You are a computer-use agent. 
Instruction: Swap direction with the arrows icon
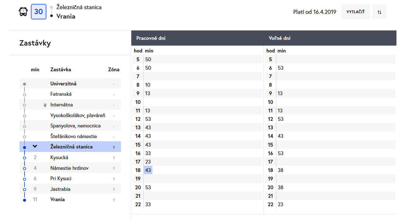[379, 12]
